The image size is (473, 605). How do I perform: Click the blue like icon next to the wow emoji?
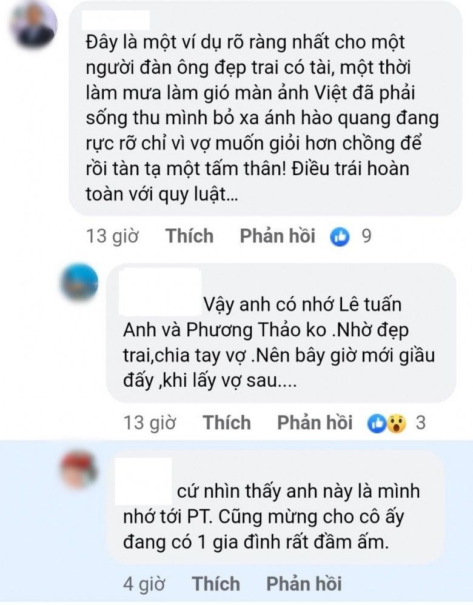click(x=377, y=423)
